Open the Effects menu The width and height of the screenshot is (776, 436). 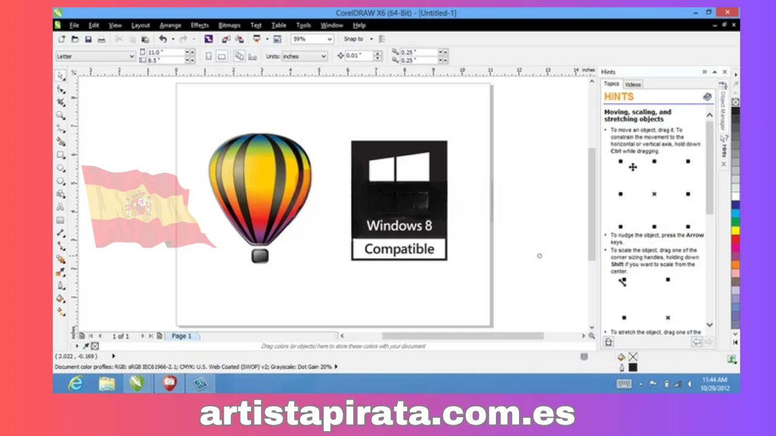pos(199,25)
